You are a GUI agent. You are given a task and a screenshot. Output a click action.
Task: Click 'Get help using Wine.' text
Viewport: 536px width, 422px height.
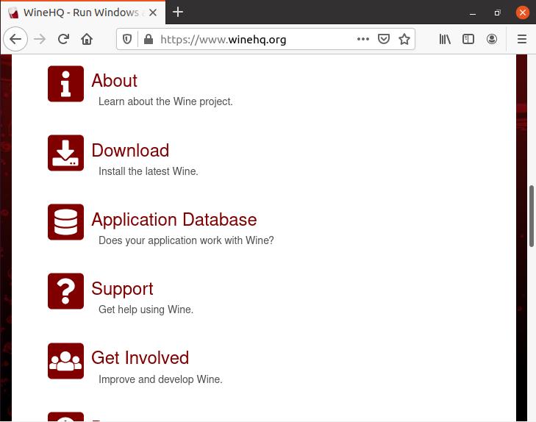(146, 310)
